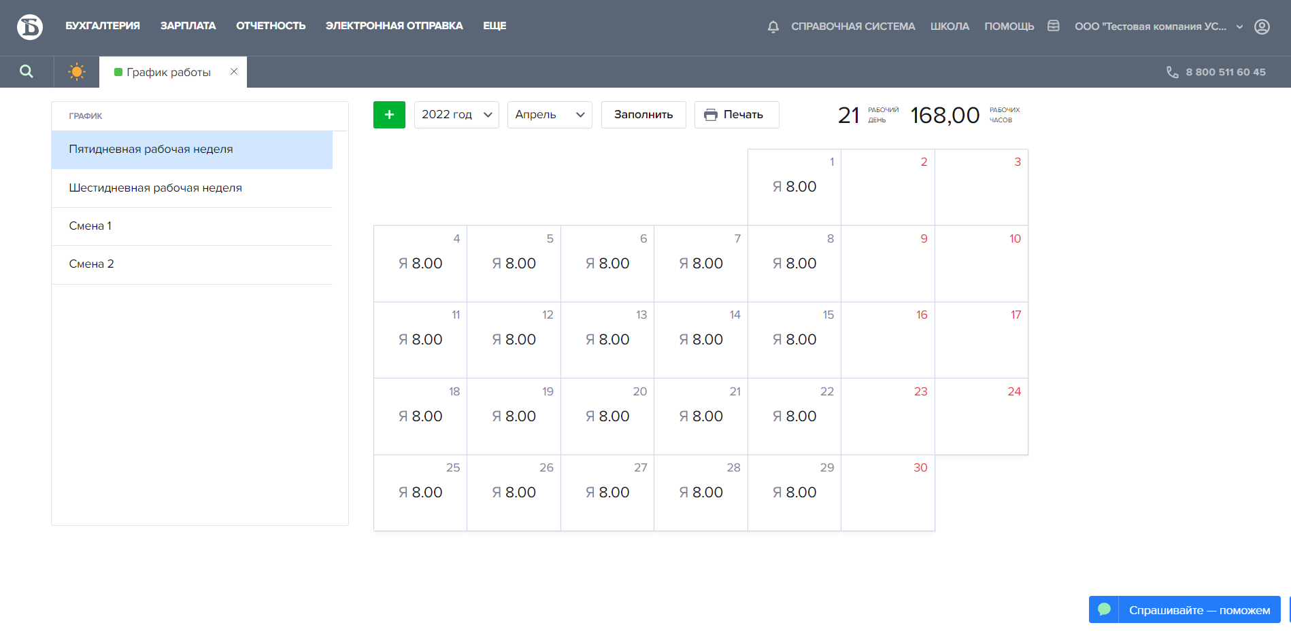This screenshot has height=638, width=1291.
Task: Select calendar day 7 cell
Action: [701, 264]
